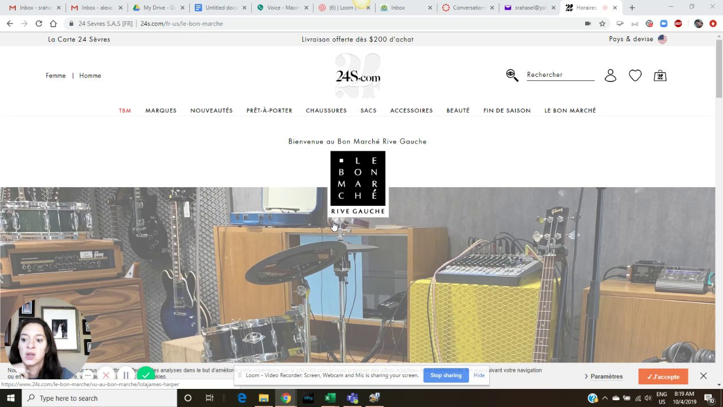Open the Prêt-à-porter menu

(x=269, y=111)
